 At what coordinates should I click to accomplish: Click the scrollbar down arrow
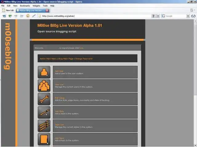(195, 145)
